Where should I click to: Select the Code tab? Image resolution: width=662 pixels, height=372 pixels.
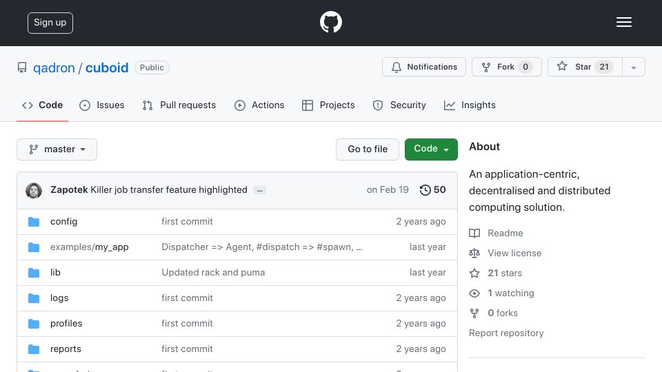[43, 105]
